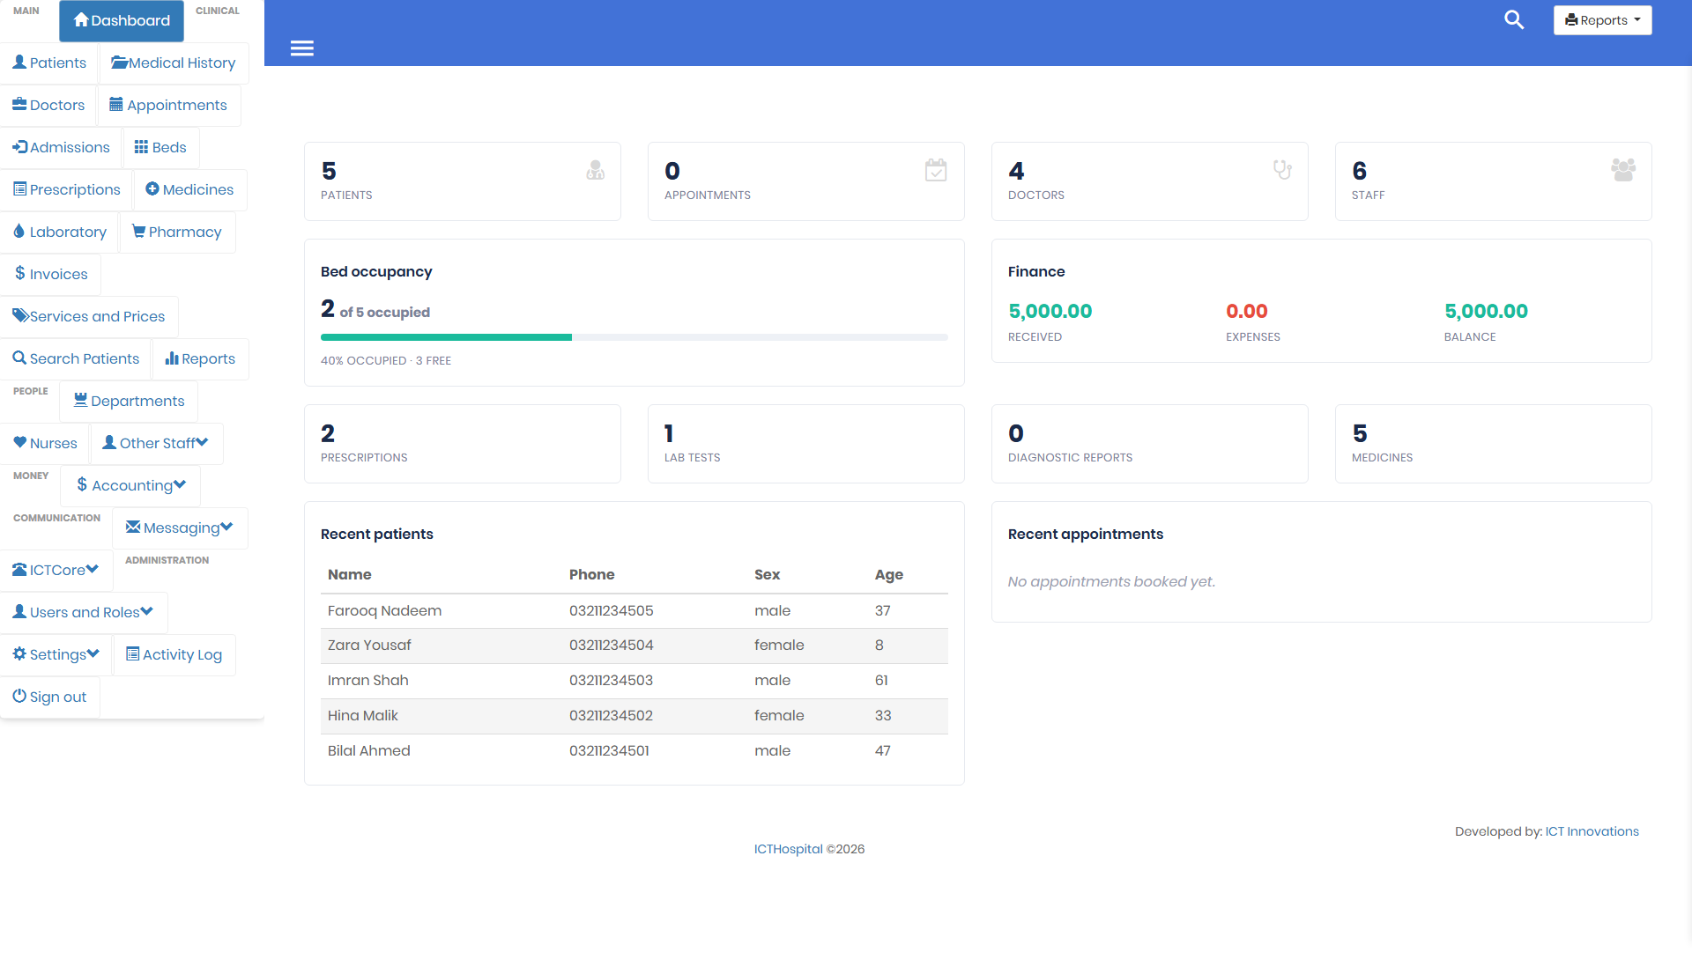1692x974 pixels.
Task: Click the Beds grid icon
Action: point(141,146)
